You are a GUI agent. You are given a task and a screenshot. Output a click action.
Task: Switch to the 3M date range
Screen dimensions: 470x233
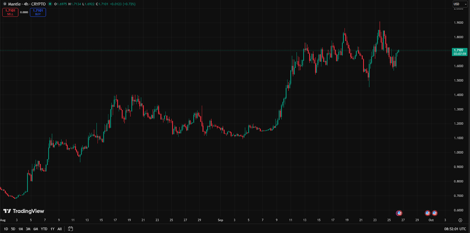(28, 229)
